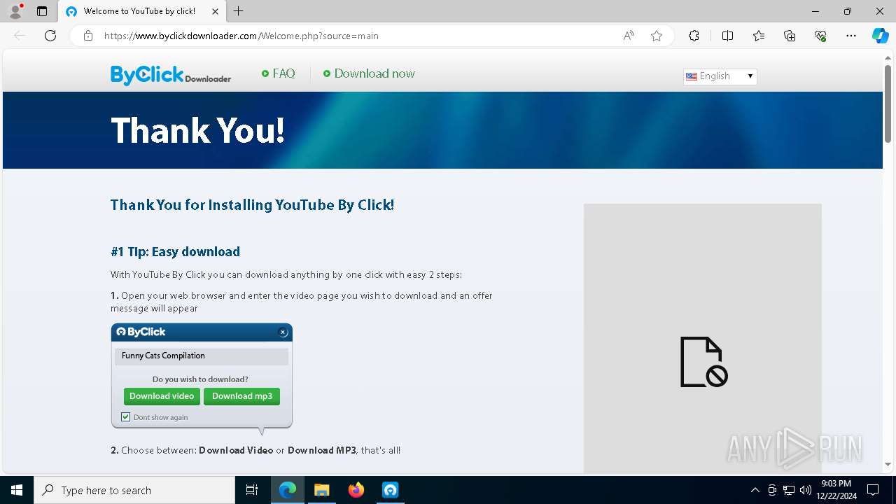Screen dimensions: 896x504
Task: Refresh the current page
Action: 50,36
